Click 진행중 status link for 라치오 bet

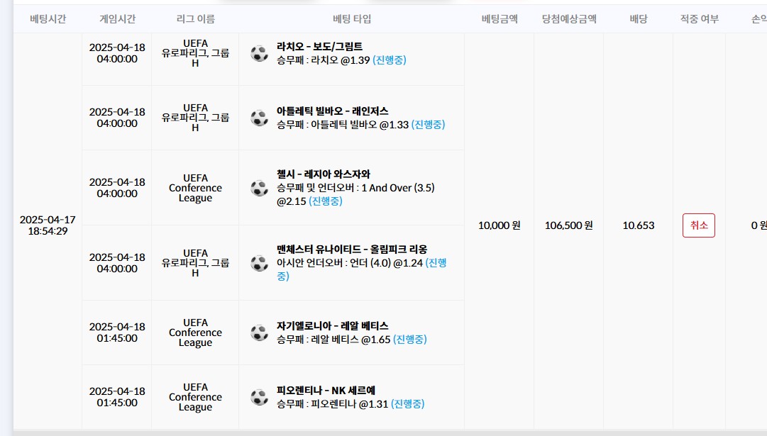tap(390, 60)
